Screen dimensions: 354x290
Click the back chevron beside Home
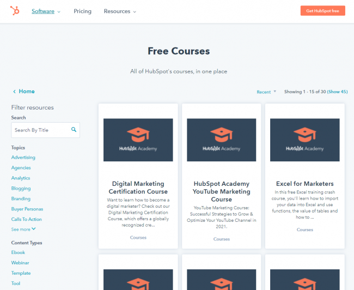click(x=14, y=92)
